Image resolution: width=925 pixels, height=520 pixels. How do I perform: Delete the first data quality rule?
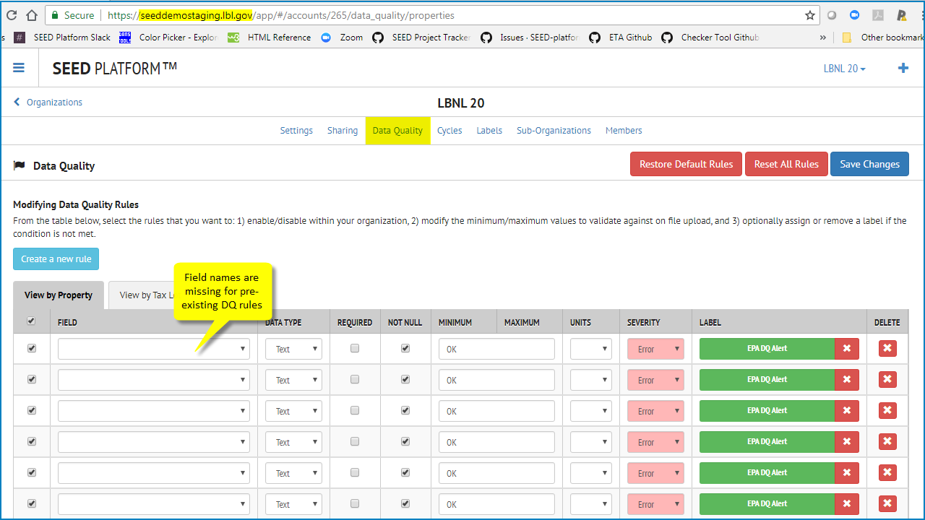pos(887,348)
